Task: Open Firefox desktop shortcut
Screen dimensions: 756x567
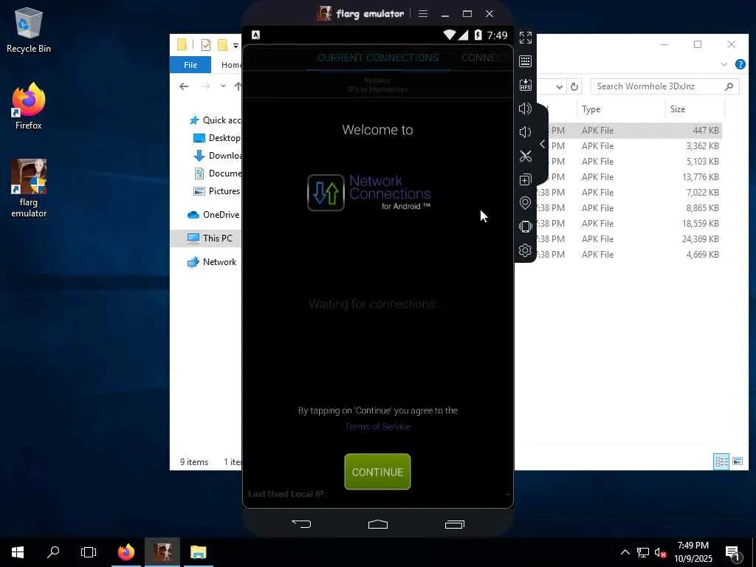Action: pyautogui.click(x=29, y=106)
